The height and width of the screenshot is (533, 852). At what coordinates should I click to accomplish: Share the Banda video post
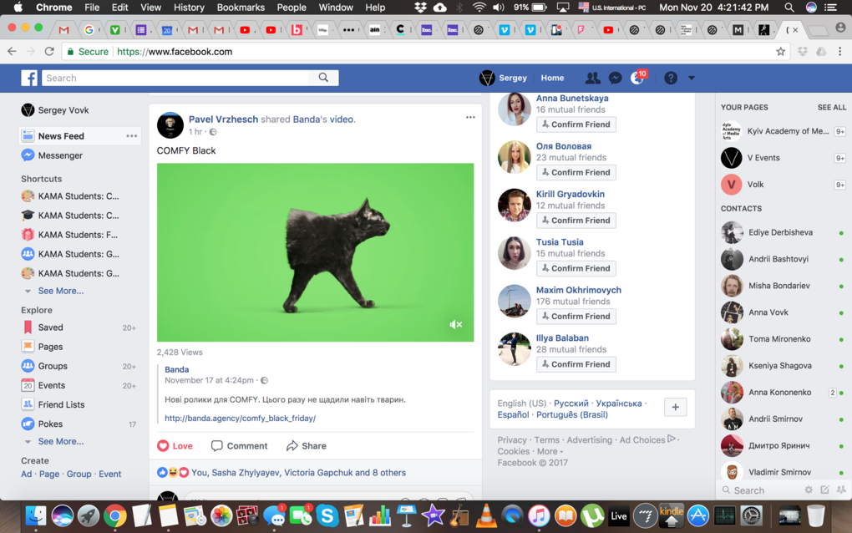(307, 446)
